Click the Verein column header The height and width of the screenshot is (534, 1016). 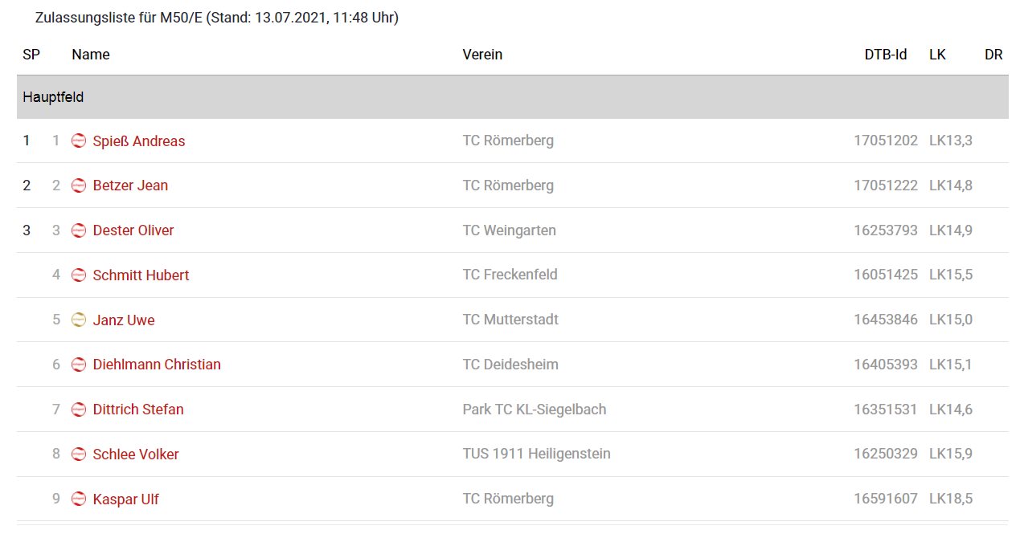click(x=482, y=55)
